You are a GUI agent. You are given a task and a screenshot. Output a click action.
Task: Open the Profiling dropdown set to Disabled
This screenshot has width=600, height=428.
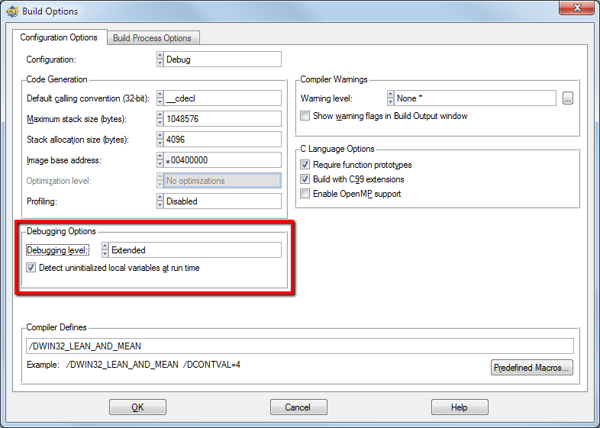222,201
